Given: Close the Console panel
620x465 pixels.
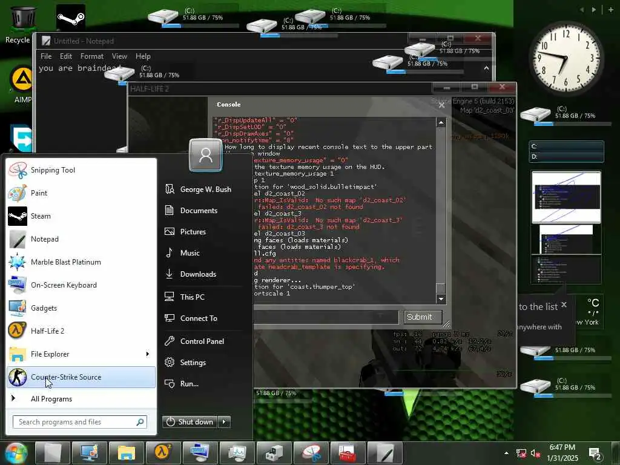Looking at the screenshot, I should (x=441, y=105).
